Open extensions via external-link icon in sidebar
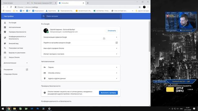The height and width of the screenshot is (111, 198). coord(27,69)
